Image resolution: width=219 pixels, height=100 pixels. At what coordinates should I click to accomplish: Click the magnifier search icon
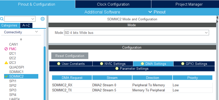tap(2, 19)
